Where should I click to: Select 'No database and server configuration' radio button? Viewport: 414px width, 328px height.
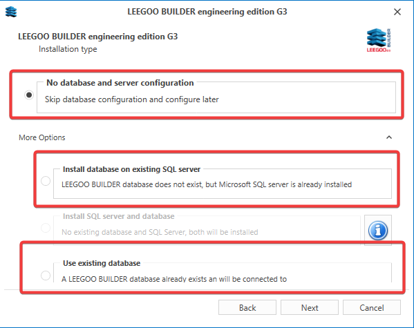(29, 95)
